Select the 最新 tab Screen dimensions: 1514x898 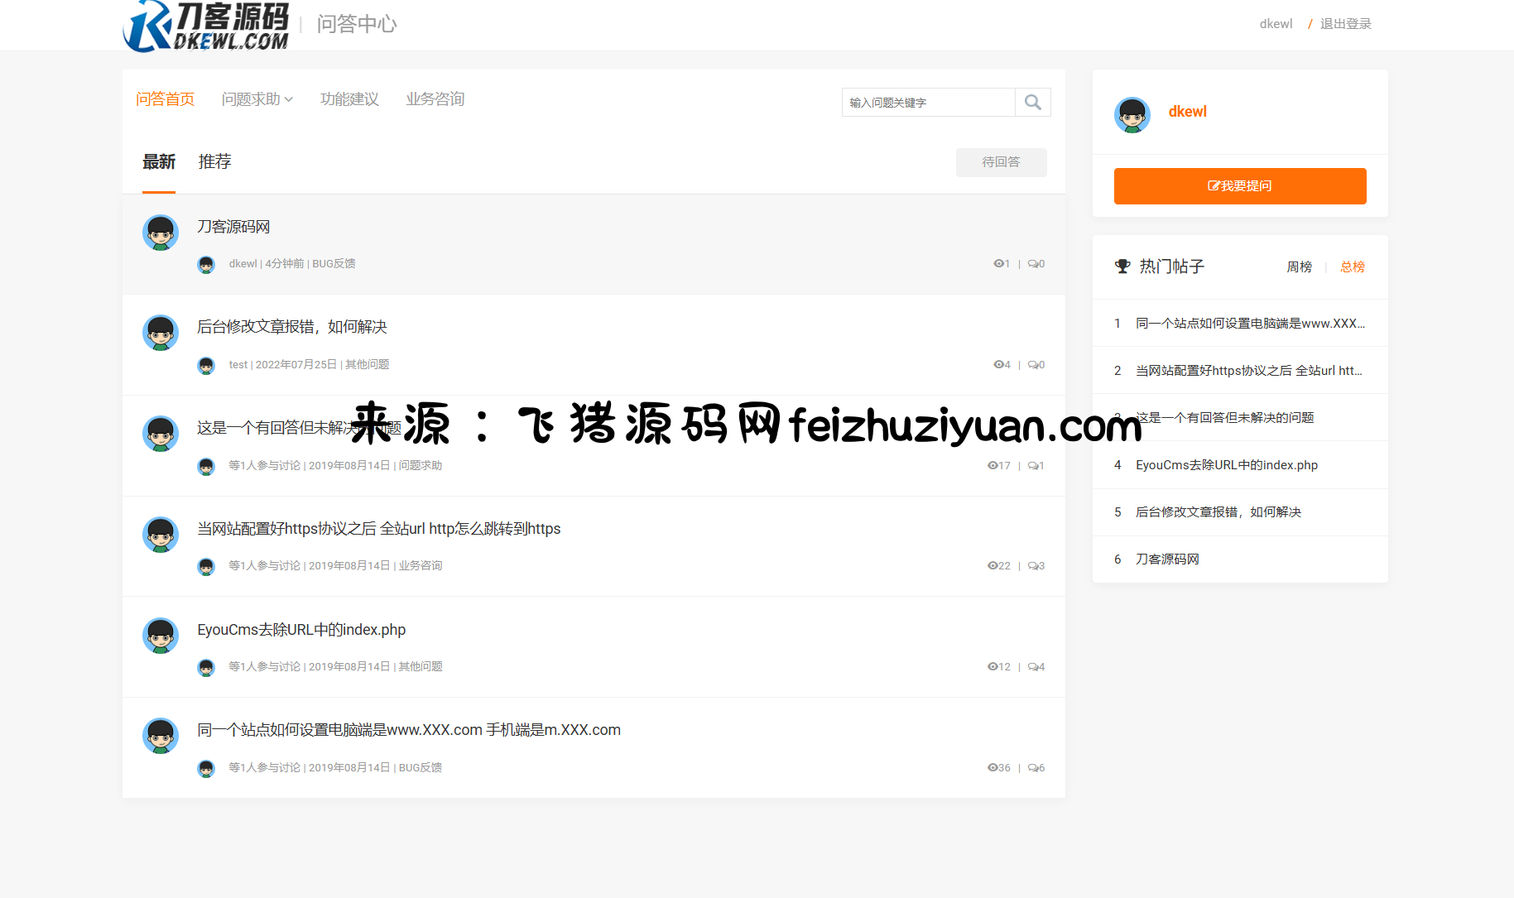[158, 162]
